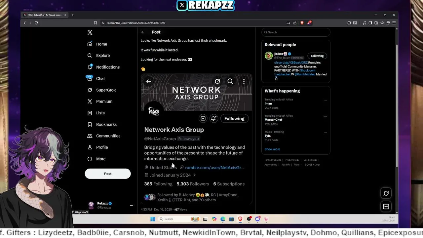Open options for the Iman trend

325,100
